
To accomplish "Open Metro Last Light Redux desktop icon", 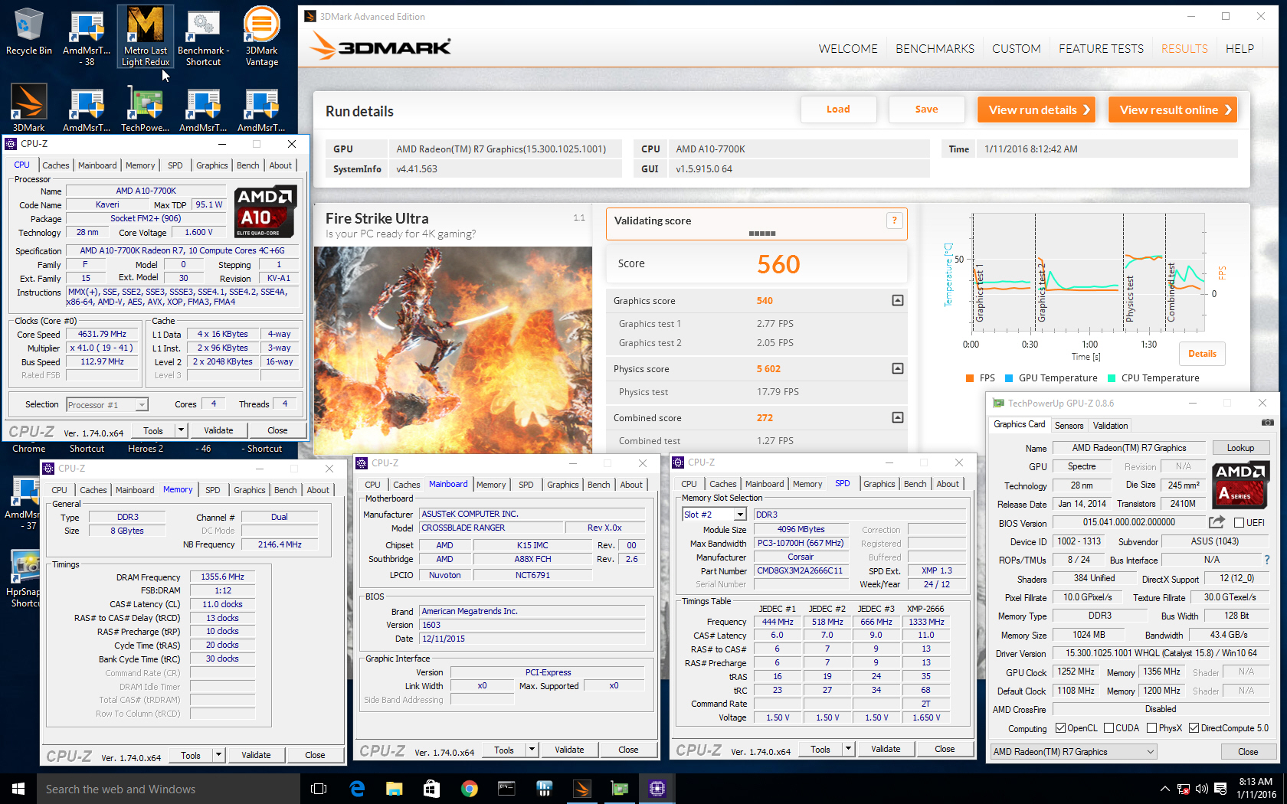I will click(146, 36).
